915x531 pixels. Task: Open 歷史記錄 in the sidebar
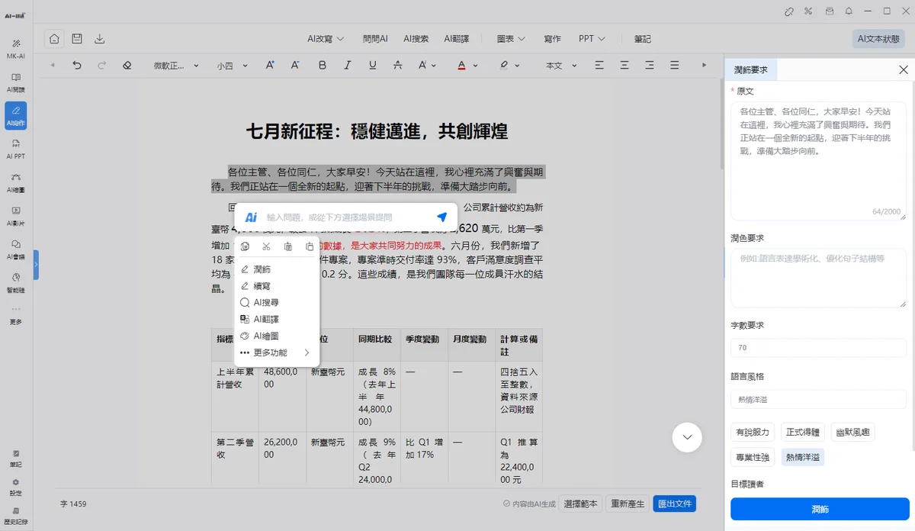(x=15, y=516)
